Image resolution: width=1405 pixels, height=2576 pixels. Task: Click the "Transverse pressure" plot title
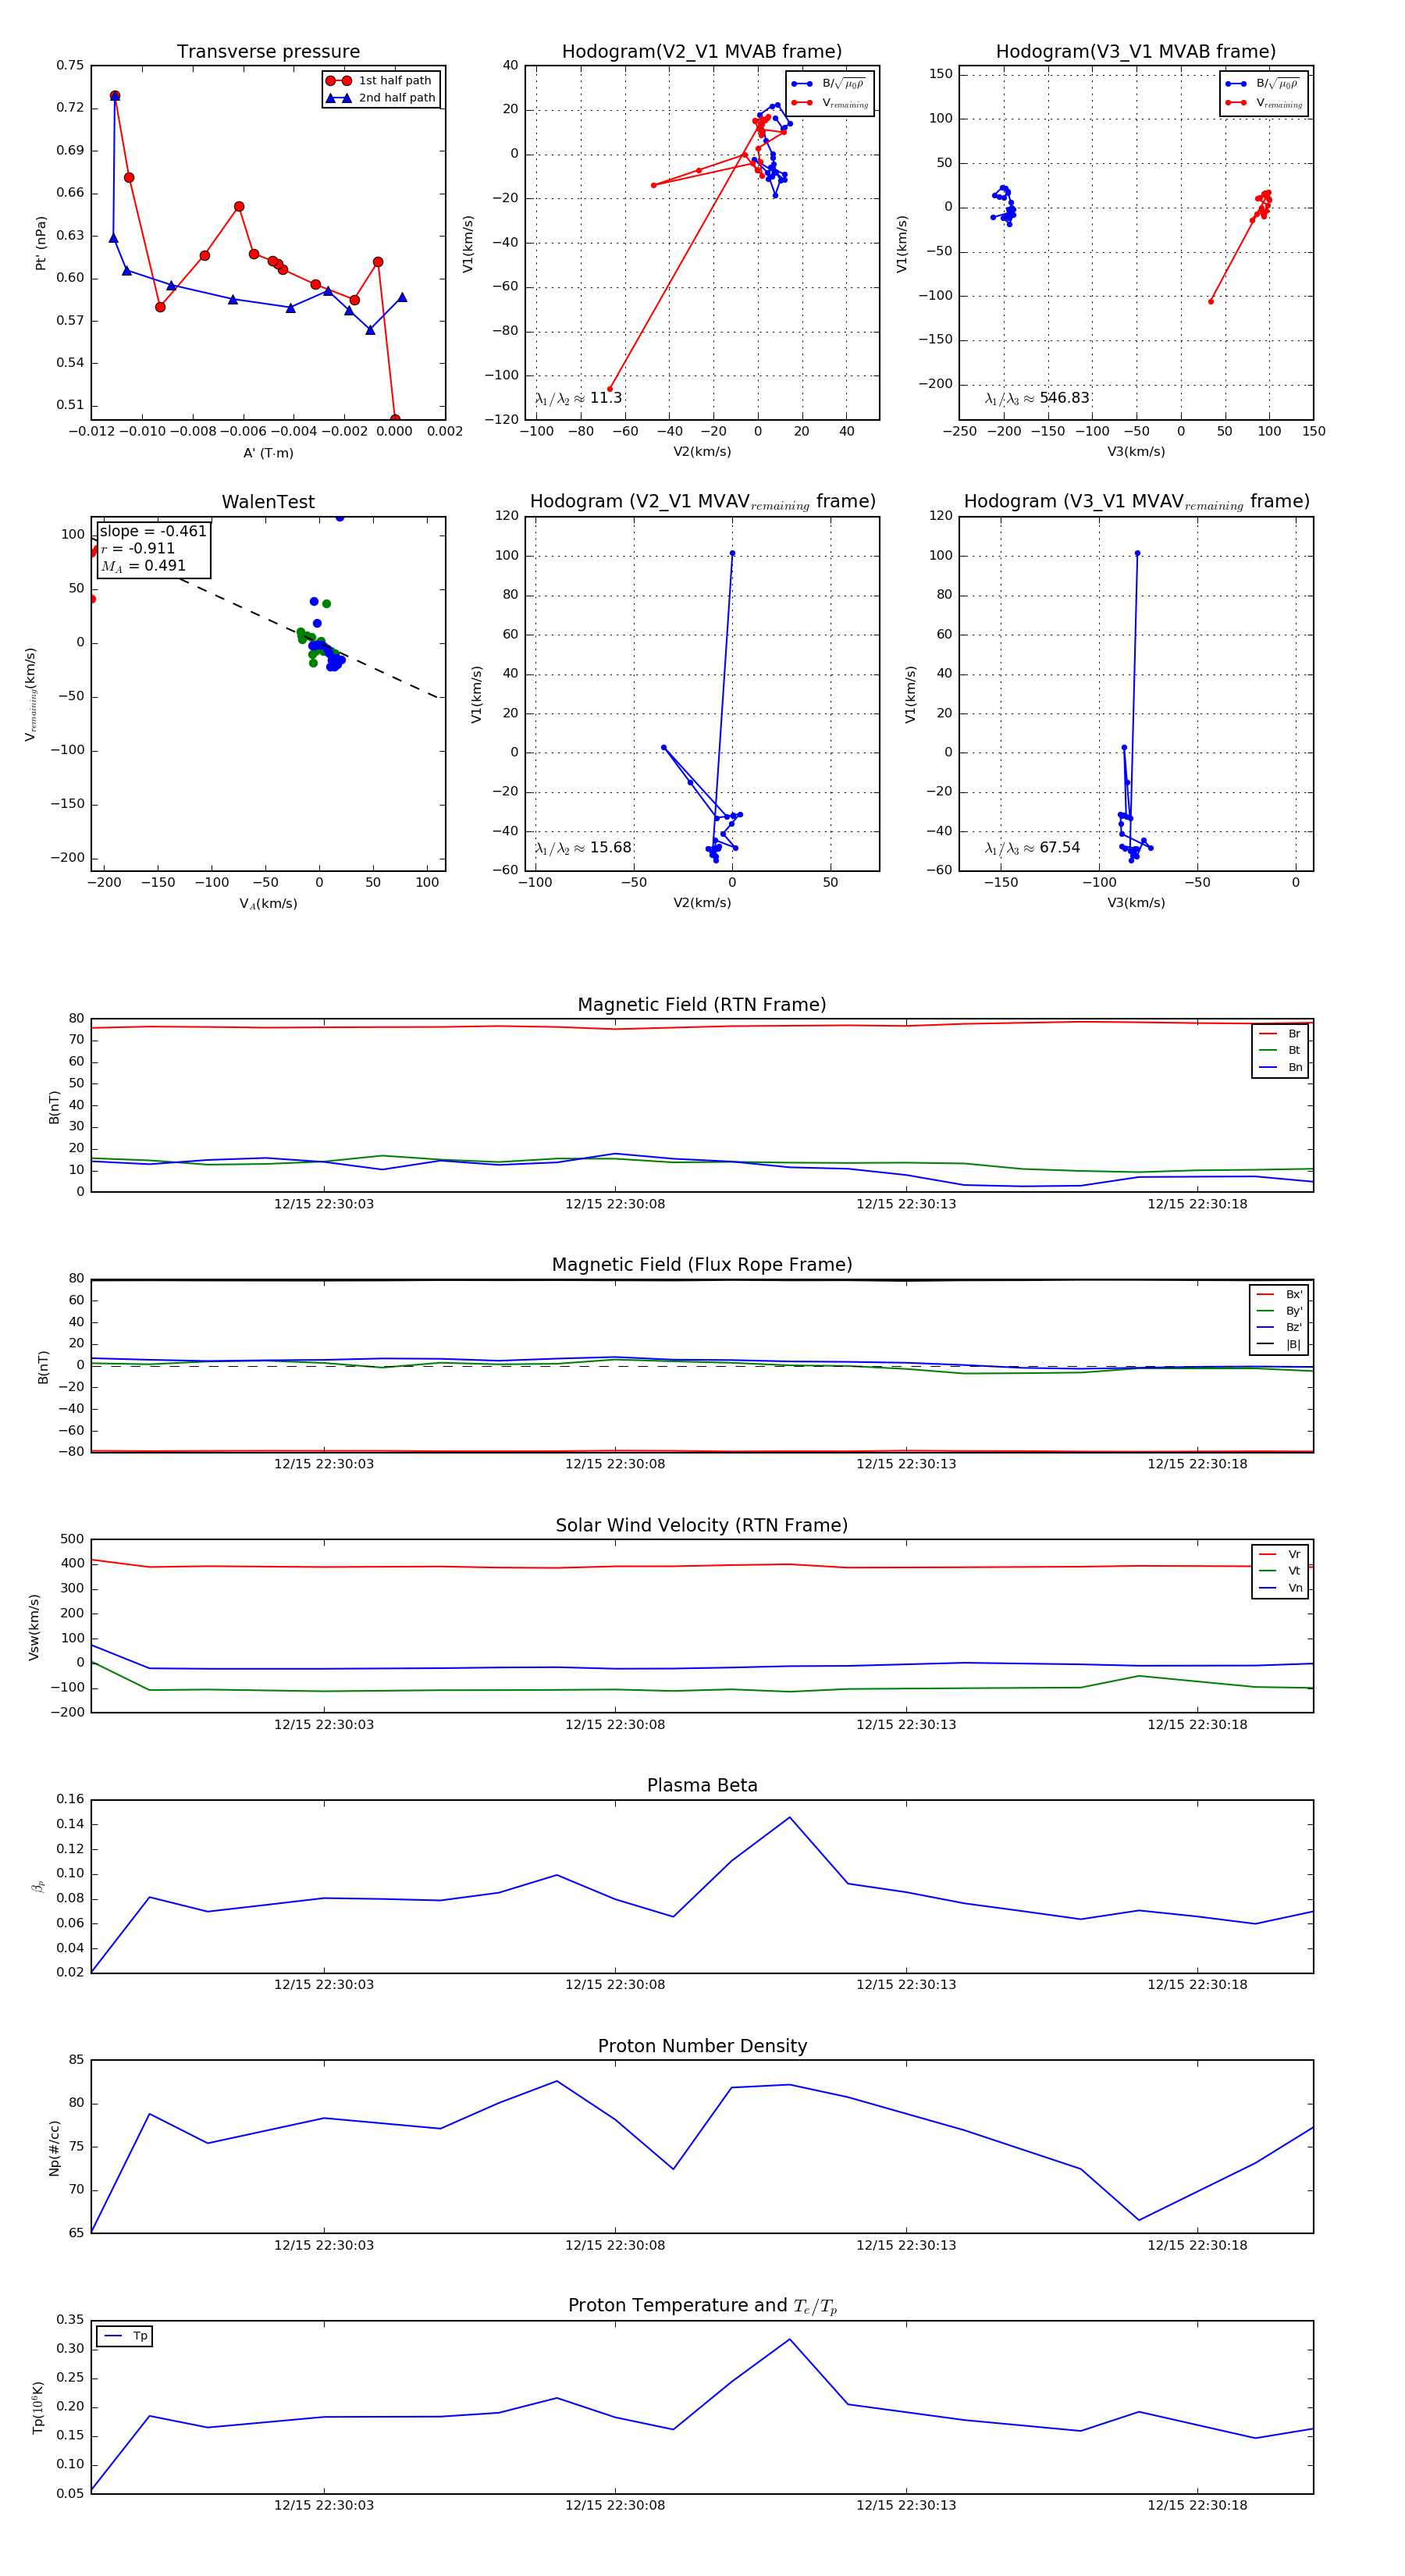point(268,52)
